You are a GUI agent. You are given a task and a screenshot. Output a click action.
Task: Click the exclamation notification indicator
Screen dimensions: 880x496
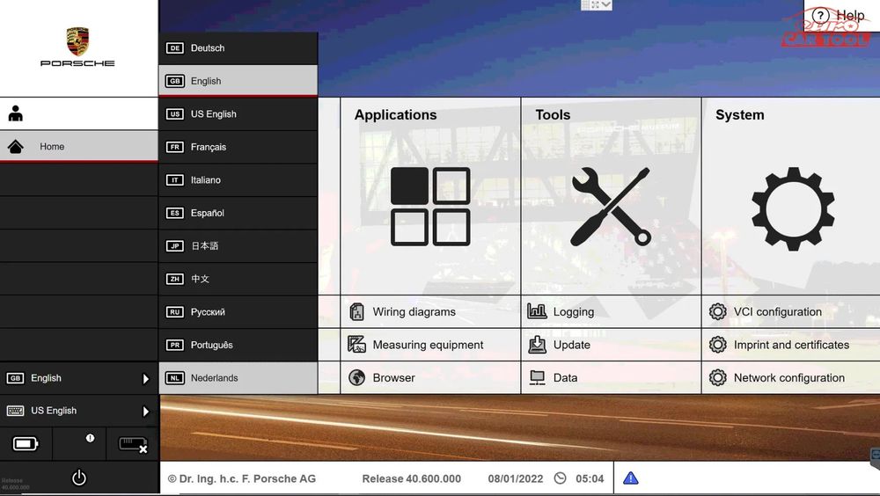90,438
